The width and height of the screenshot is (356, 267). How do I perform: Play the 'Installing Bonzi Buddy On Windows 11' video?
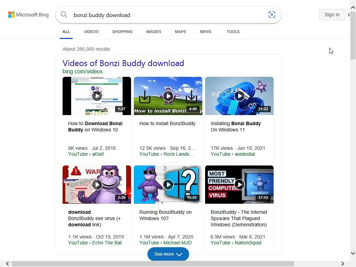tap(239, 96)
